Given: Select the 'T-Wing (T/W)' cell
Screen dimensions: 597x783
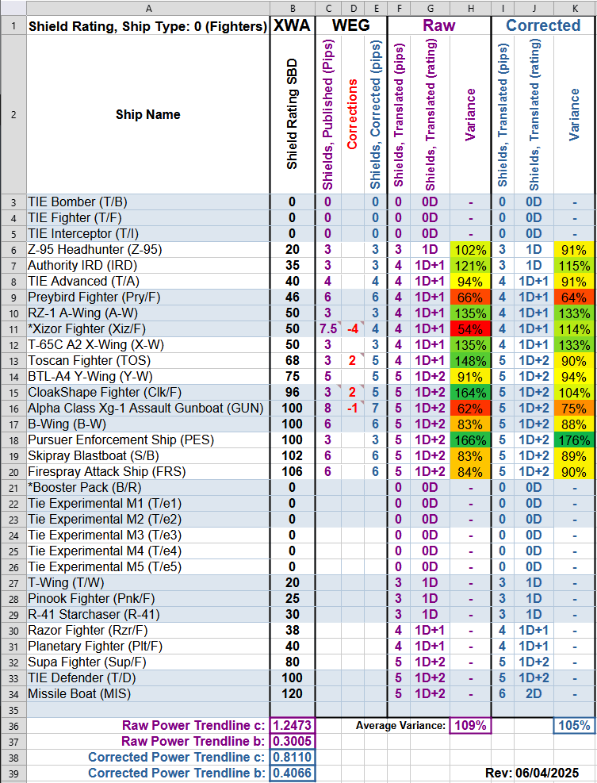Looking at the screenshot, I should click(x=148, y=583).
